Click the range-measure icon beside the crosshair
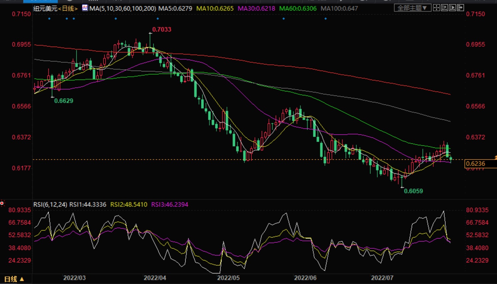This screenshot has width=497, height=284. pyautogui.click(x=444, y=8)
